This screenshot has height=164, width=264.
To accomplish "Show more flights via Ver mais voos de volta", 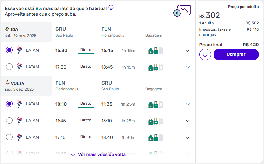I will [98, 155].
